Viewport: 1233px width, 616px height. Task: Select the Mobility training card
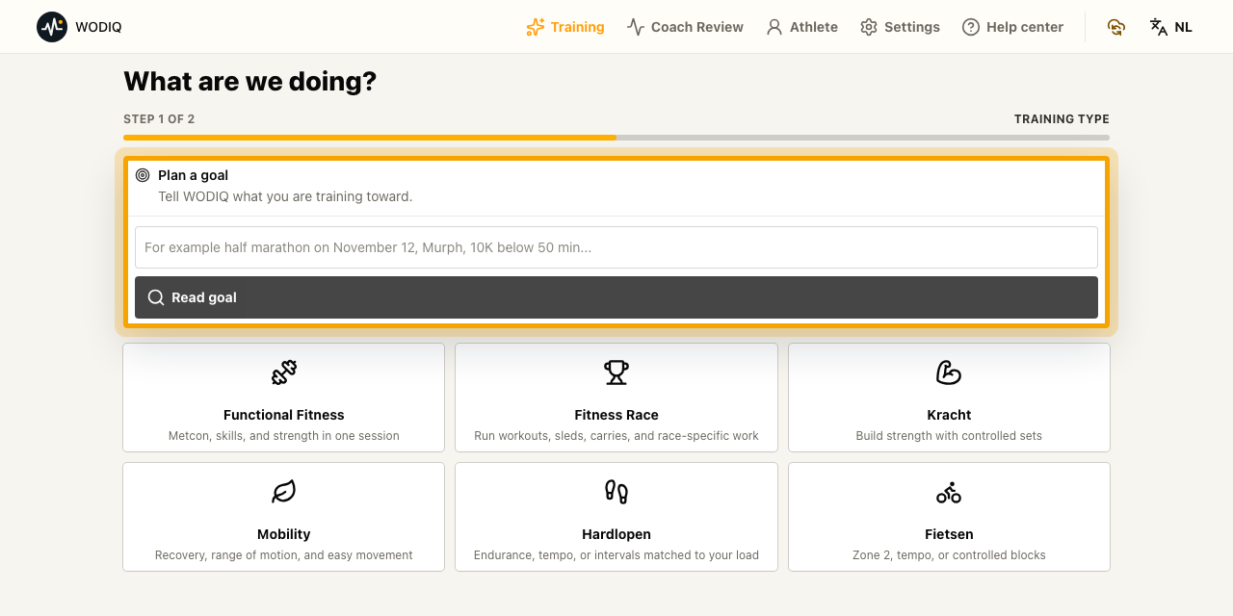284,517
